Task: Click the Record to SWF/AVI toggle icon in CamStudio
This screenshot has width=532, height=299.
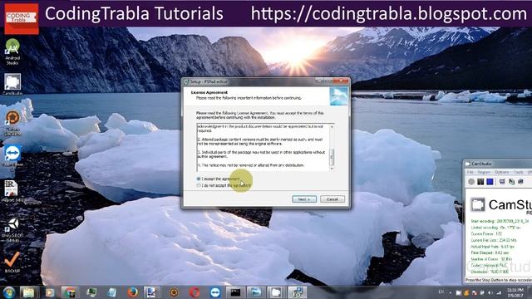Action: [x=511, y=182]
